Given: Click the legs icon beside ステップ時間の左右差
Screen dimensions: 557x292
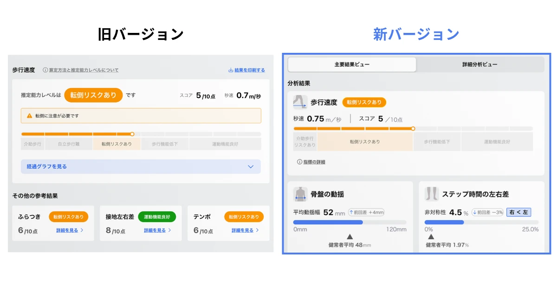Looking at the screenshot, I should (431, 194).
